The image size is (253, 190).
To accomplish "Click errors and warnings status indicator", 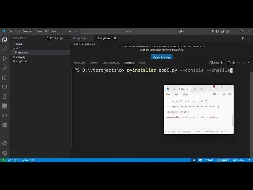I will coord(13,160).
